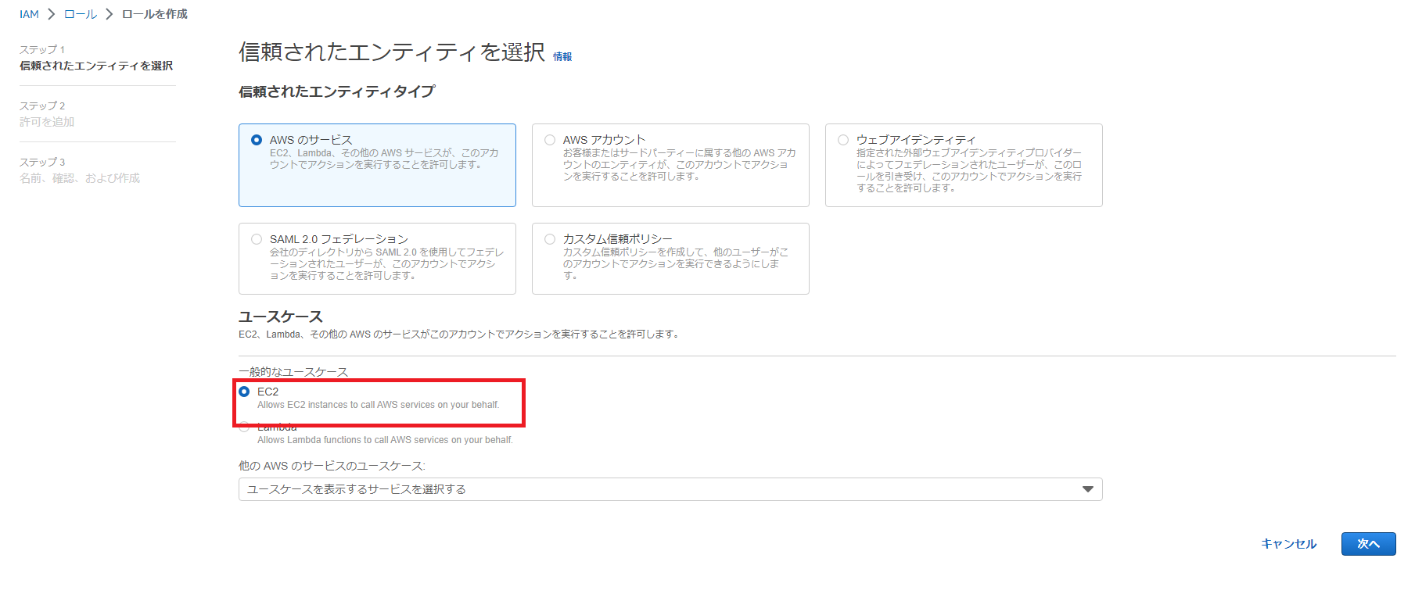
Task: Click the カスタム信頼ポリシー card description
Action: point(676,264)
